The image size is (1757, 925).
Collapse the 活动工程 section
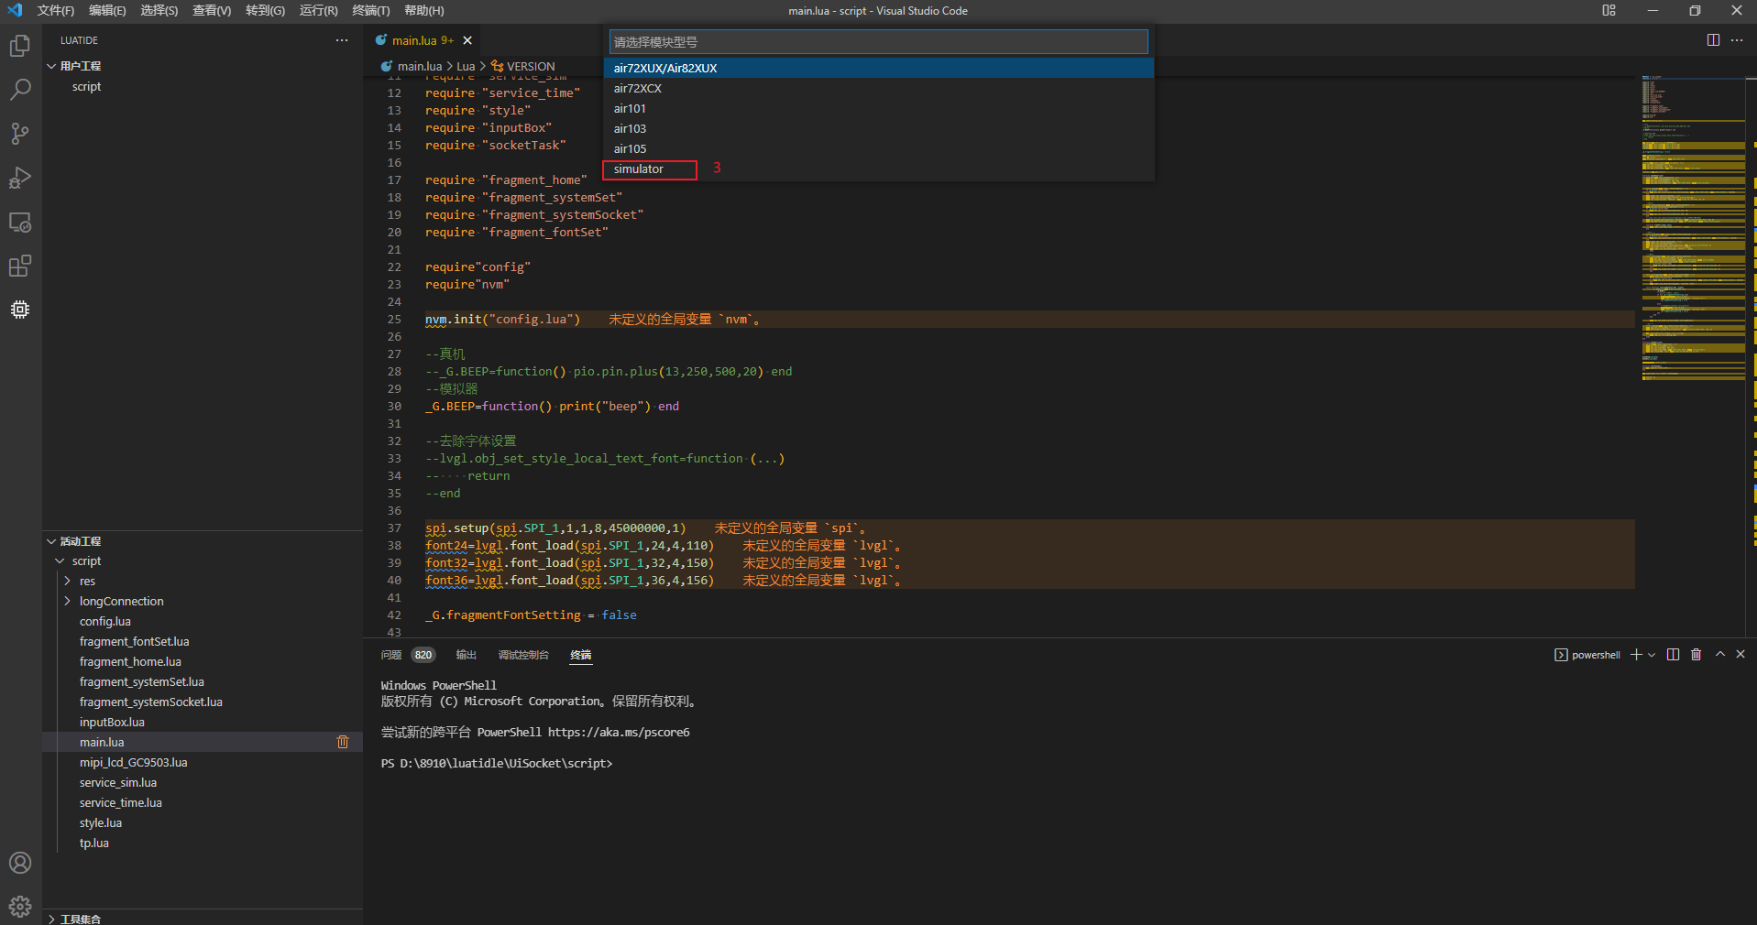203,541
